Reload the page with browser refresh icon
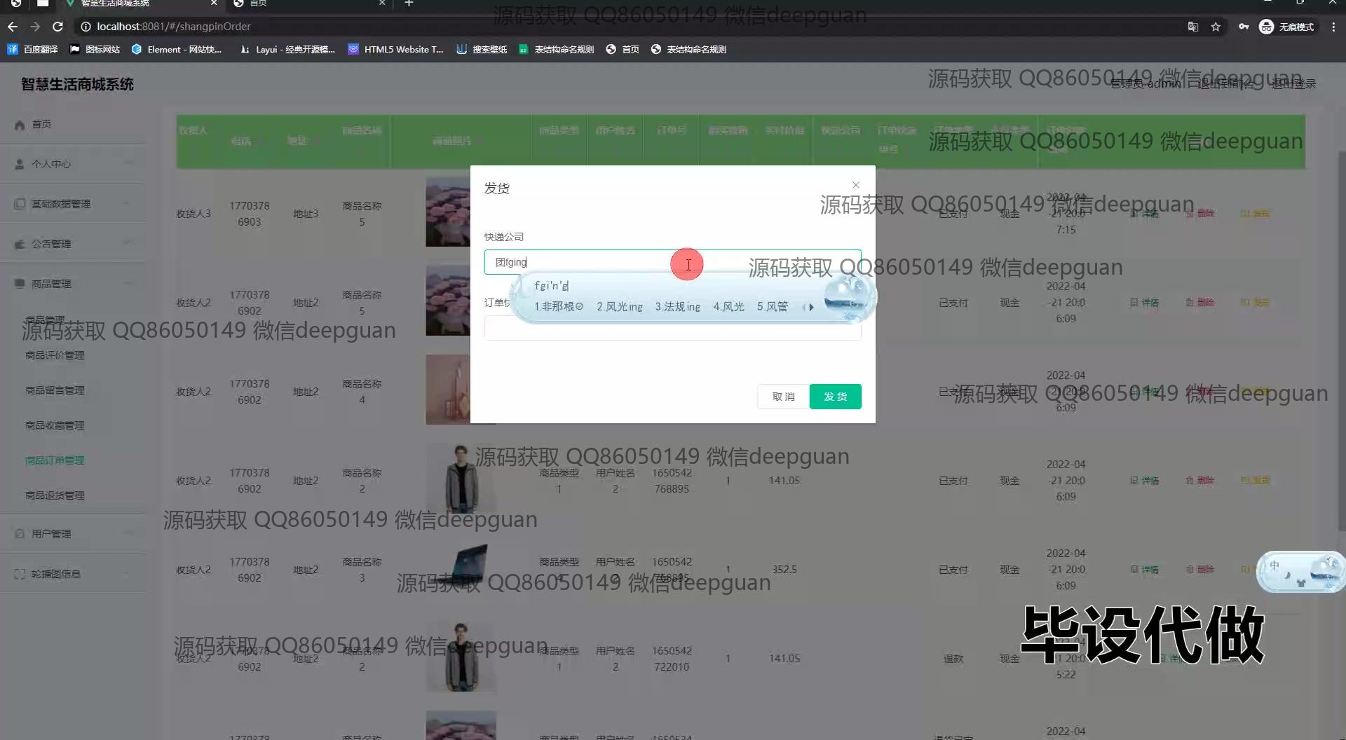This screenshot has width=1346, height=740. (57, 27)
